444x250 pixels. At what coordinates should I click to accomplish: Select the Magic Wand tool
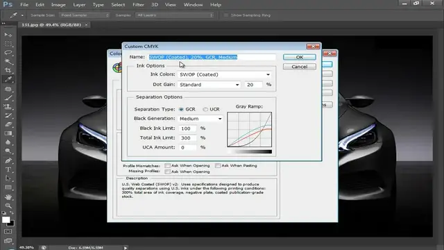click(8, 62)
